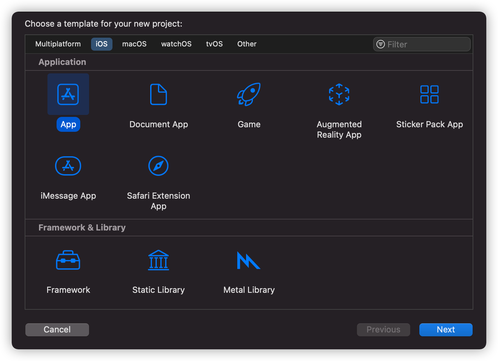Select the iMessage App icon
The height and width of the screenshot is (361, 498).
[x=68, y=166]
